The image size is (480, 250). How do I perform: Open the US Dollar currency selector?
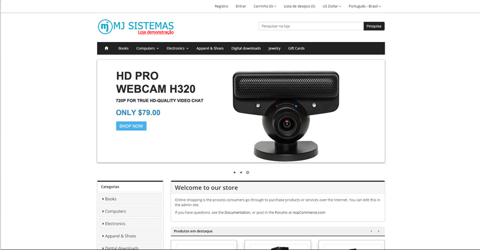(332, 6)
